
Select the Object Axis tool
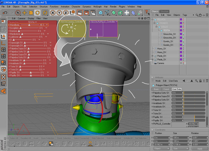[3, 43]
